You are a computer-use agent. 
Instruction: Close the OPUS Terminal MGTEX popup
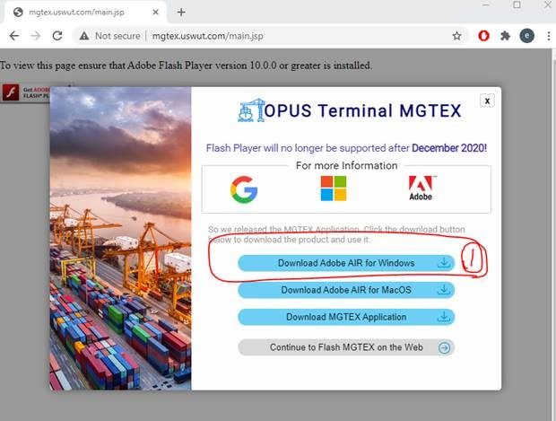coord(487,101)
